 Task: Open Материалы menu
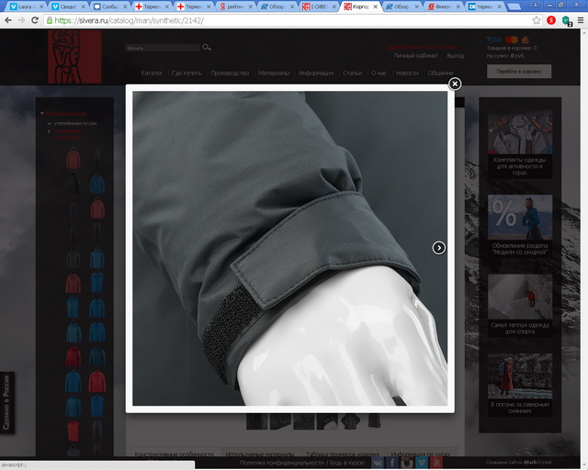coord(274,73)
